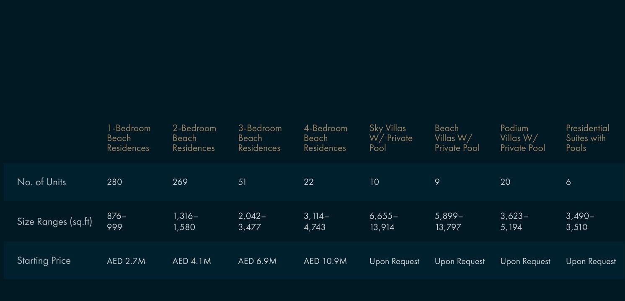Click the AED 2.7M starting price
Image resolution: width=625 pixels, height=301 pixels.
pos(126,261)
